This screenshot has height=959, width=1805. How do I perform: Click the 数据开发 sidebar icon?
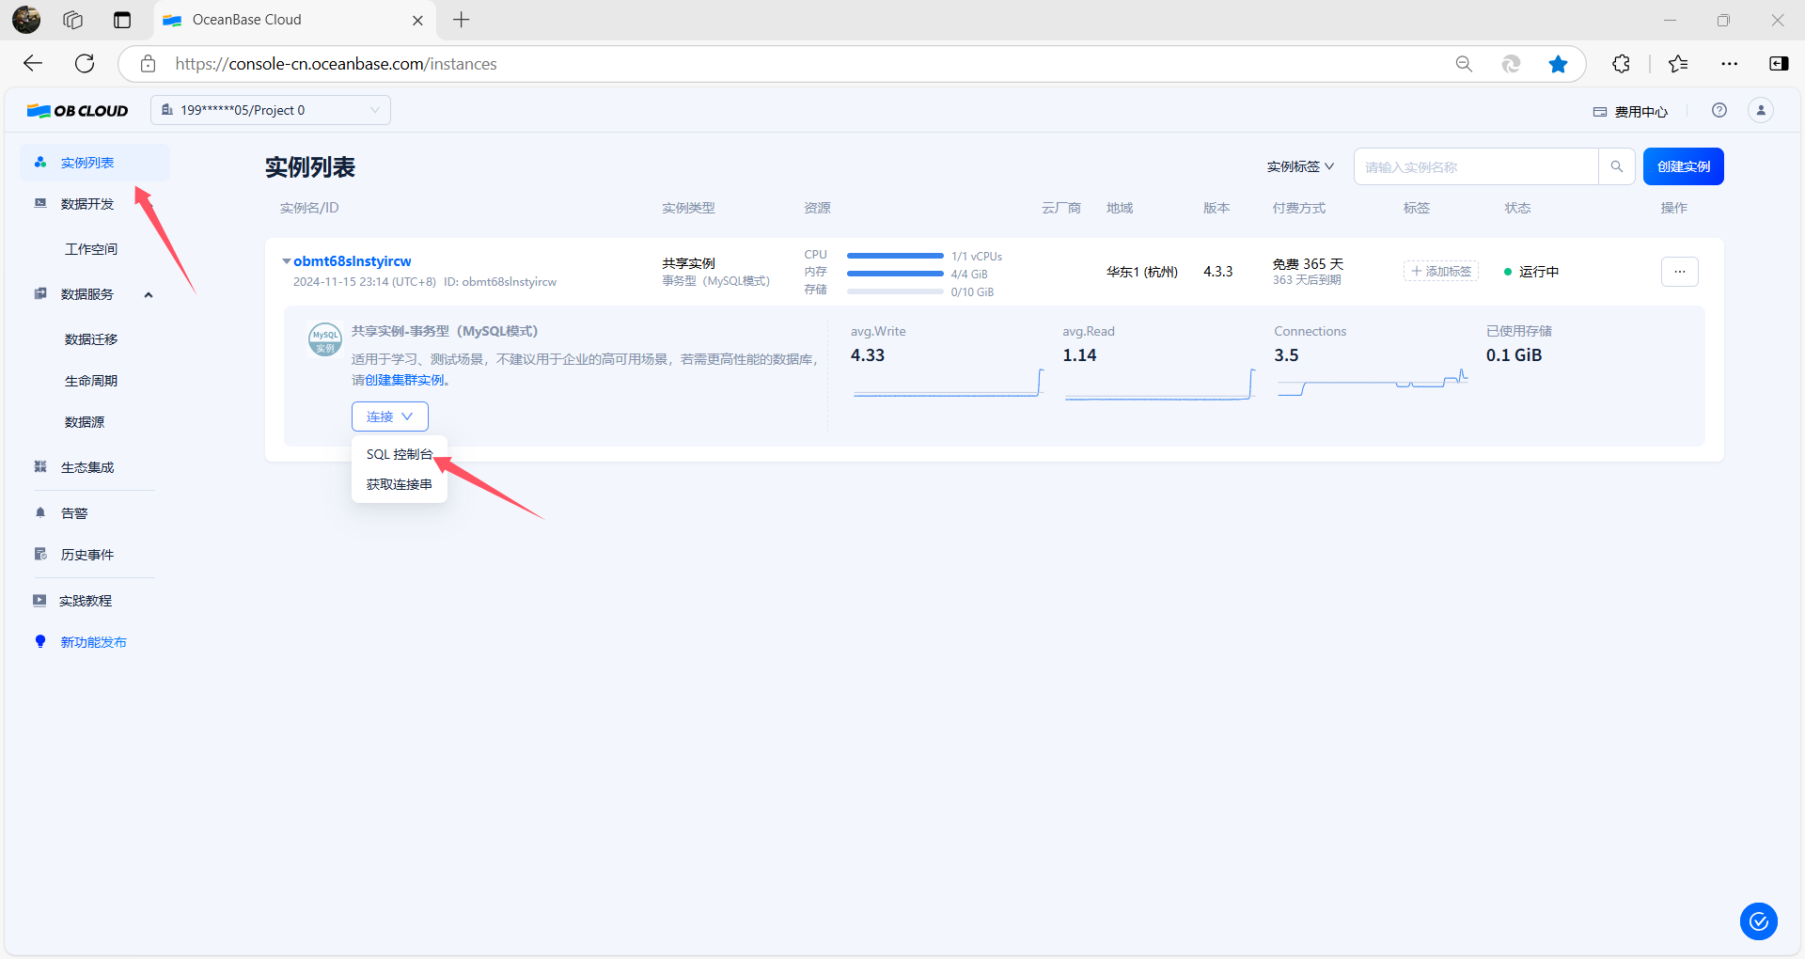[40, 203]
